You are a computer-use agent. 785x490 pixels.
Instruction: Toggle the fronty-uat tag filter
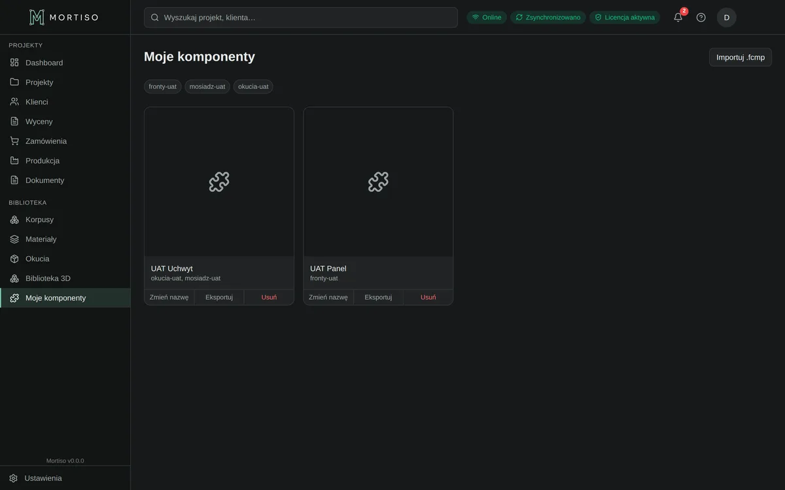pos(163,87)
